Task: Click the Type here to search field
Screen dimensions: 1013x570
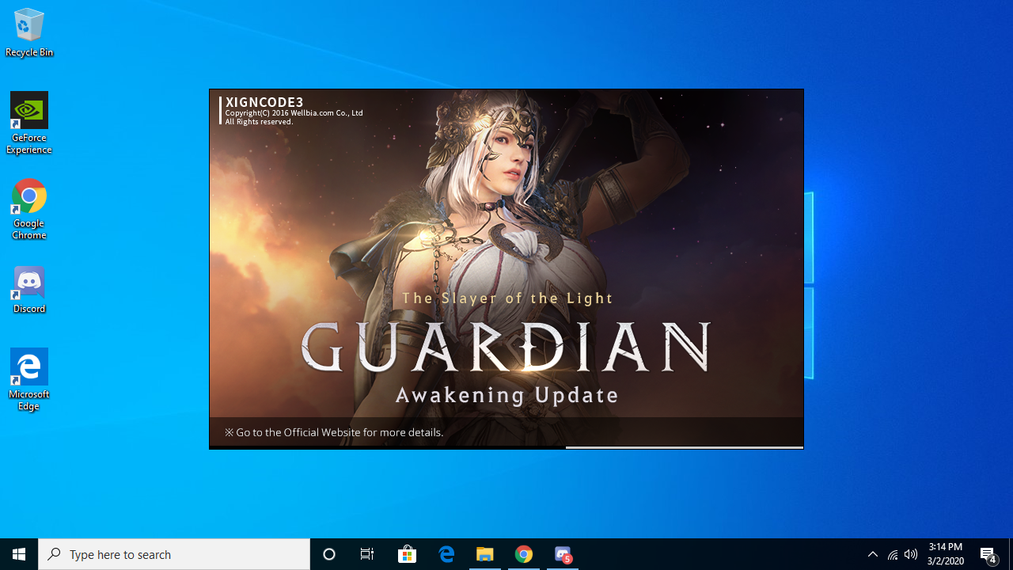Action: (174, 554)
